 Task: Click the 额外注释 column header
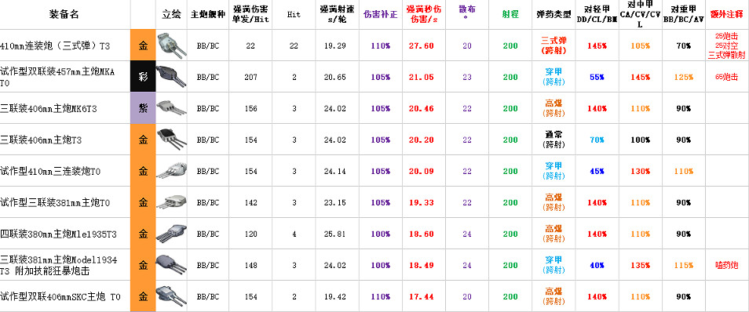coord(726,14)
